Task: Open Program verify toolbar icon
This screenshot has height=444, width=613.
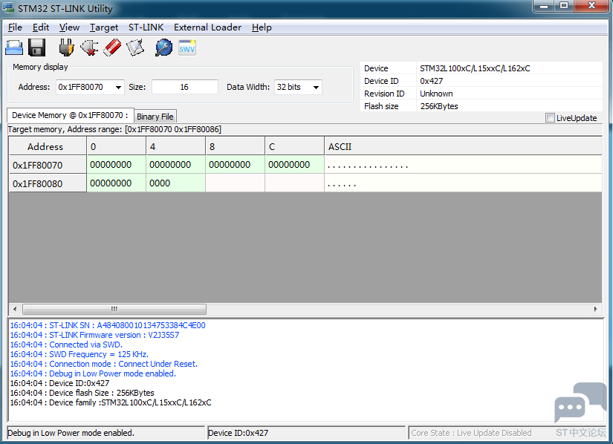Action: pos(135,48)
